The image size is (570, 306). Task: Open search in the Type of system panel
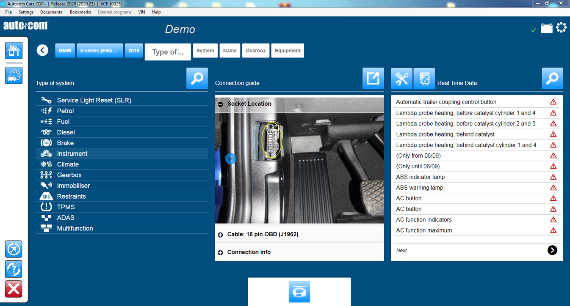(x=197, y=78)
